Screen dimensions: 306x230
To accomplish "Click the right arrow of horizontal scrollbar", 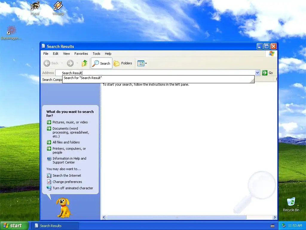I will click(x=275, y=217).
